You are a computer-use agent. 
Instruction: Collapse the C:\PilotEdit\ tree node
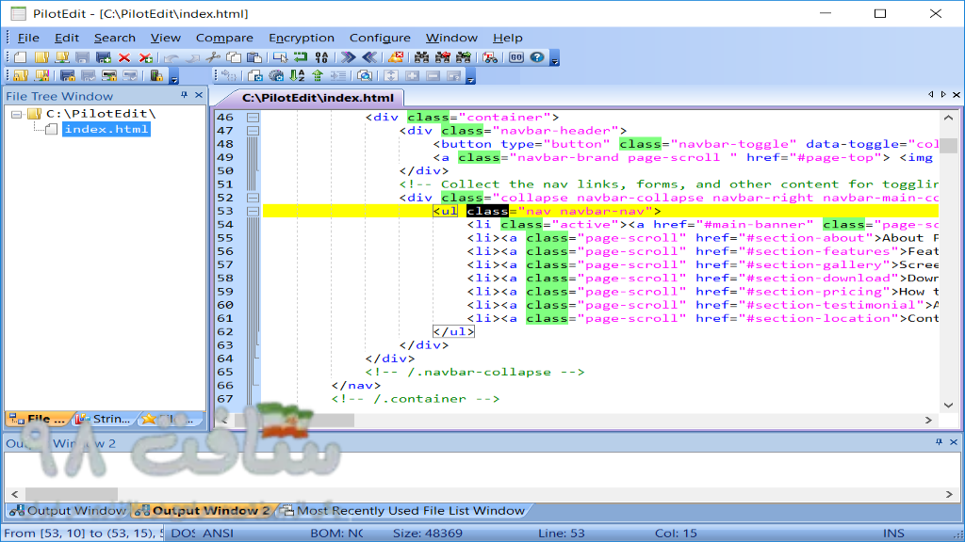[x=17, y=114]
